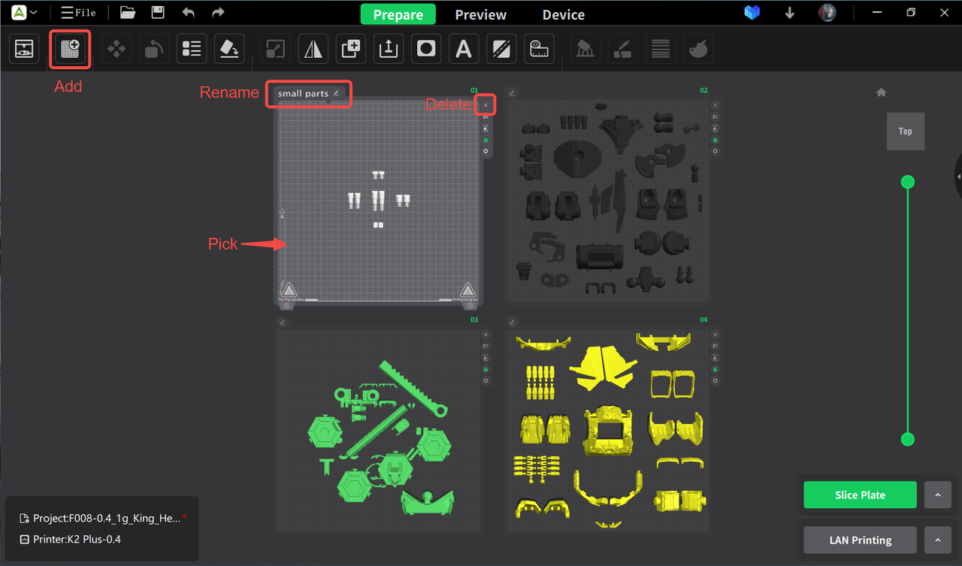Open the user avatar profile
Viewport: 962px width, 566px height.
coord(827,13)
